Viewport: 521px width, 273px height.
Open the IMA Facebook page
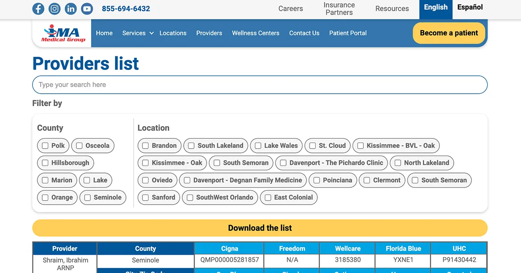pos(38,9)
